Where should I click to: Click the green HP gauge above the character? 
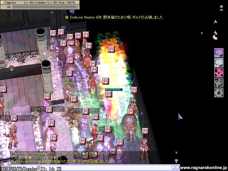click(114, 89)
